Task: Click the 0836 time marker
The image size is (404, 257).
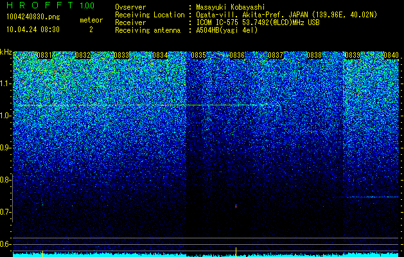Action: [x=237, y=55]
